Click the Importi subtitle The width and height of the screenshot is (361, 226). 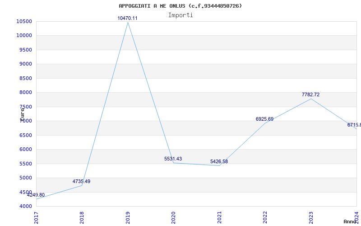pyautogui.click(x=180, y=15)
